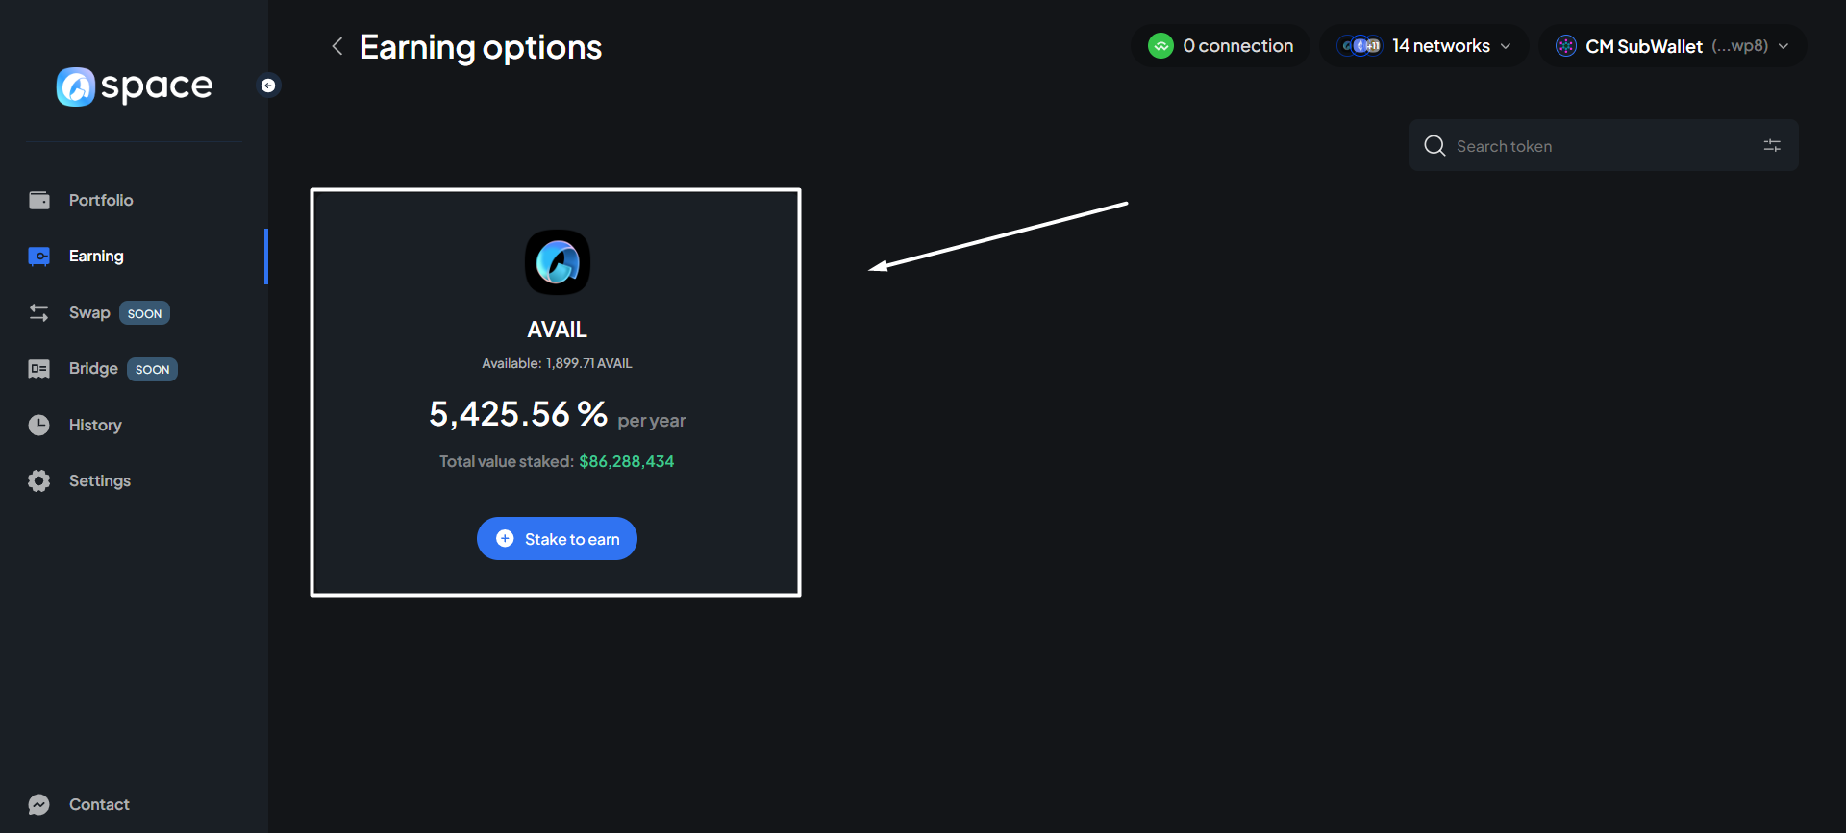Collapse the sidebar with the arrow toggle
1846x833 pixels.
point(268,86)
